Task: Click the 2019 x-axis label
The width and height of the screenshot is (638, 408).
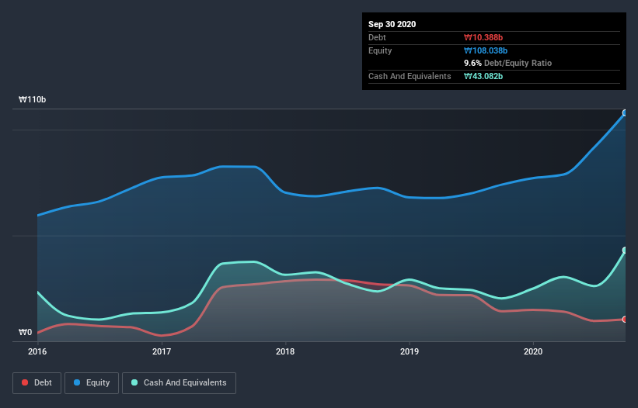Action: [410, 351]
